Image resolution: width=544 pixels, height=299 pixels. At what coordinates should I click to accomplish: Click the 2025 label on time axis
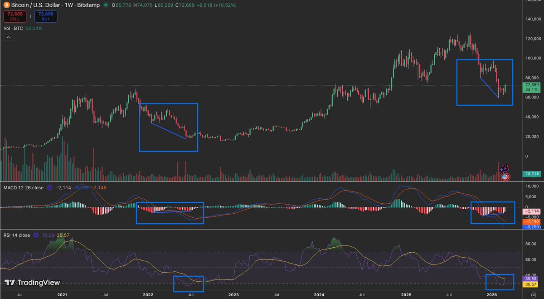(x=406, y=294)
